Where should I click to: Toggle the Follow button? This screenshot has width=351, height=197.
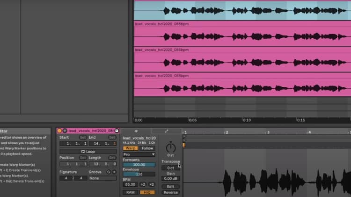(147, 148)
